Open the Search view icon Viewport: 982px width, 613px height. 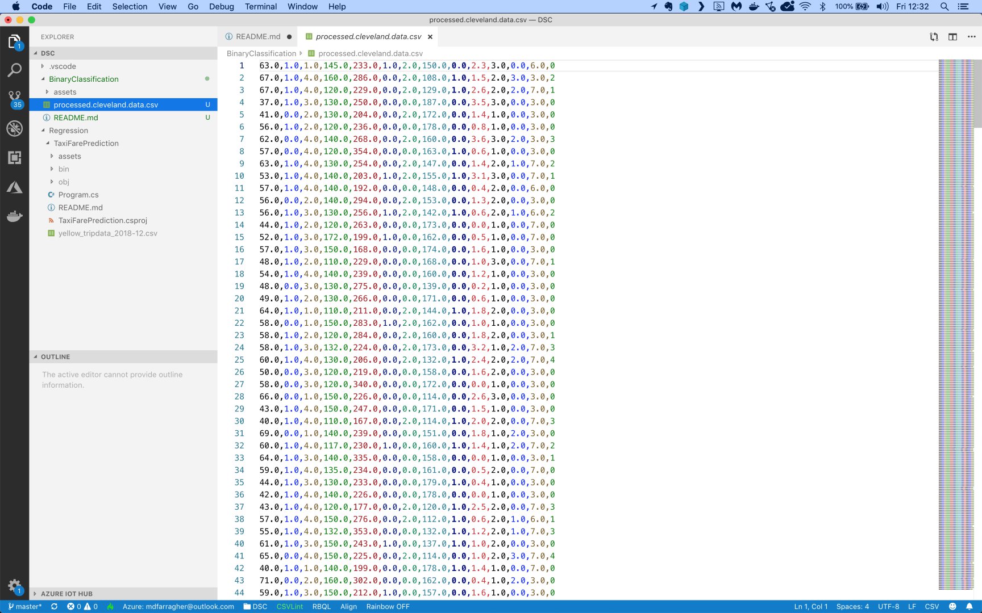14,70
